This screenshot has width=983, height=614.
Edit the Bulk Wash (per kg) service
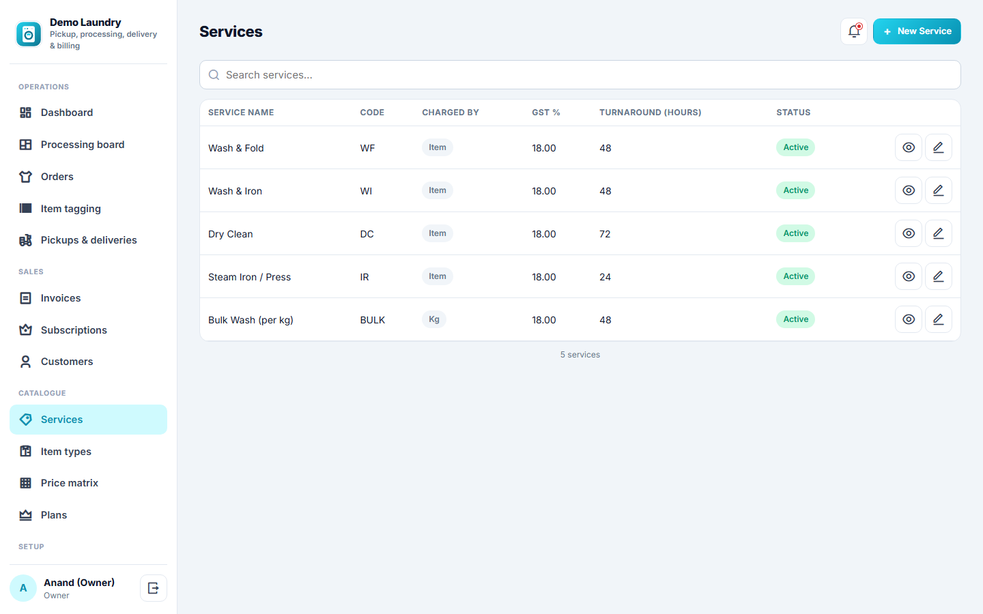[939, 319]
